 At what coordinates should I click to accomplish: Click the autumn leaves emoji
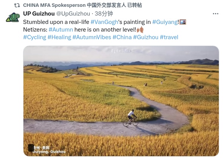(140, 30)
